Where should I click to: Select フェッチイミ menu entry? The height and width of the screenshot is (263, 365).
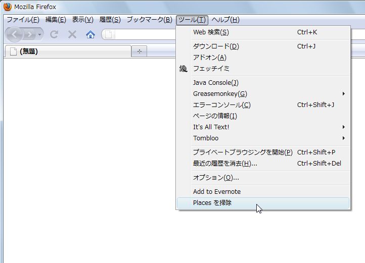[x=263, y=69]
